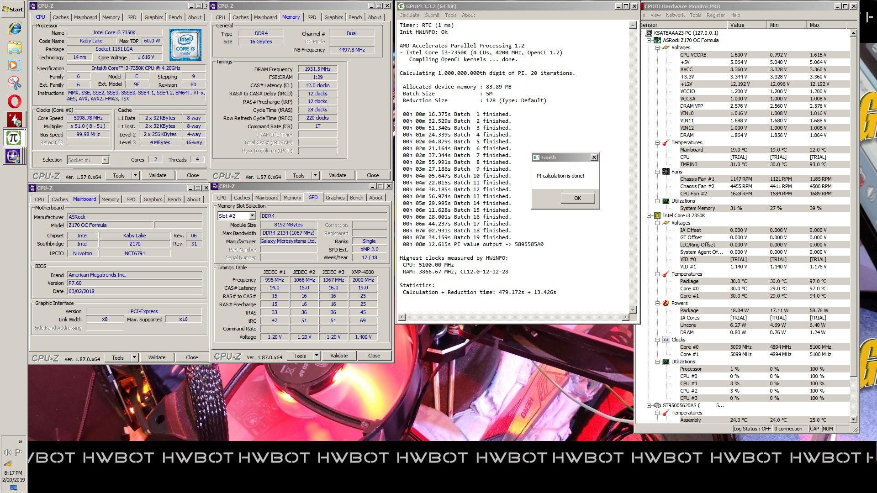Open Bench tab in Memory tab window
The width and height of the screenshot is (877, 493).
coord(355,17)
